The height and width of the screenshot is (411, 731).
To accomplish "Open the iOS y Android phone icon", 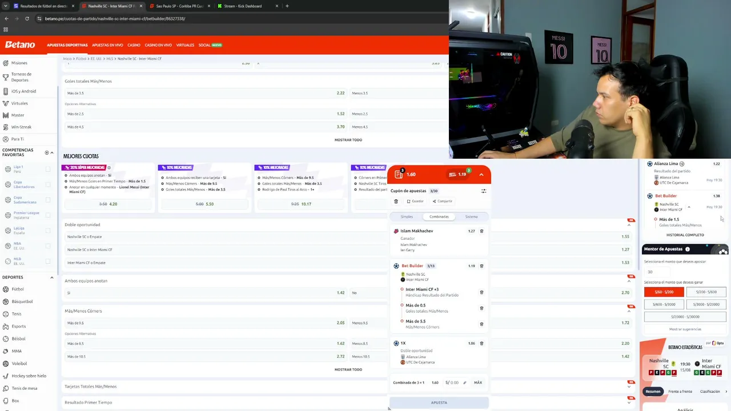I will pos(6,91).
